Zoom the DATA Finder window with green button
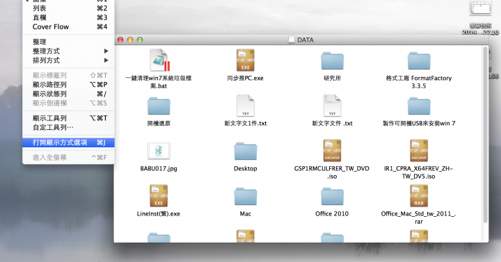 pos(140,40)
